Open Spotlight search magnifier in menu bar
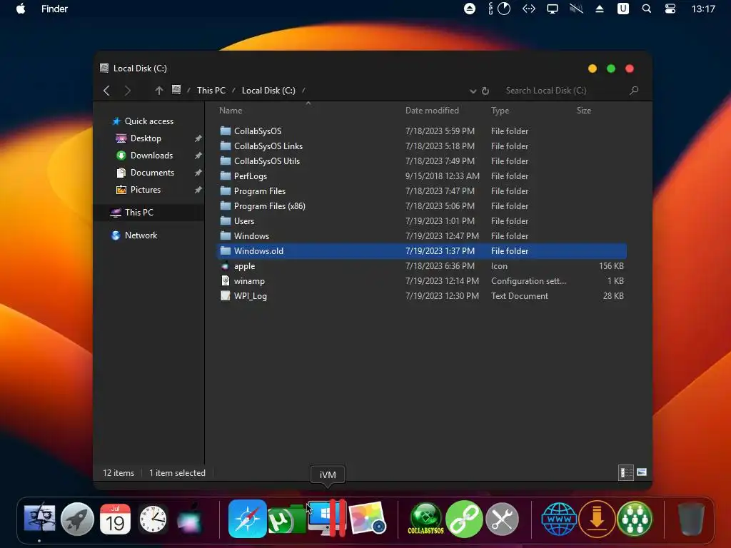731x548 pixels. [647, 9]
